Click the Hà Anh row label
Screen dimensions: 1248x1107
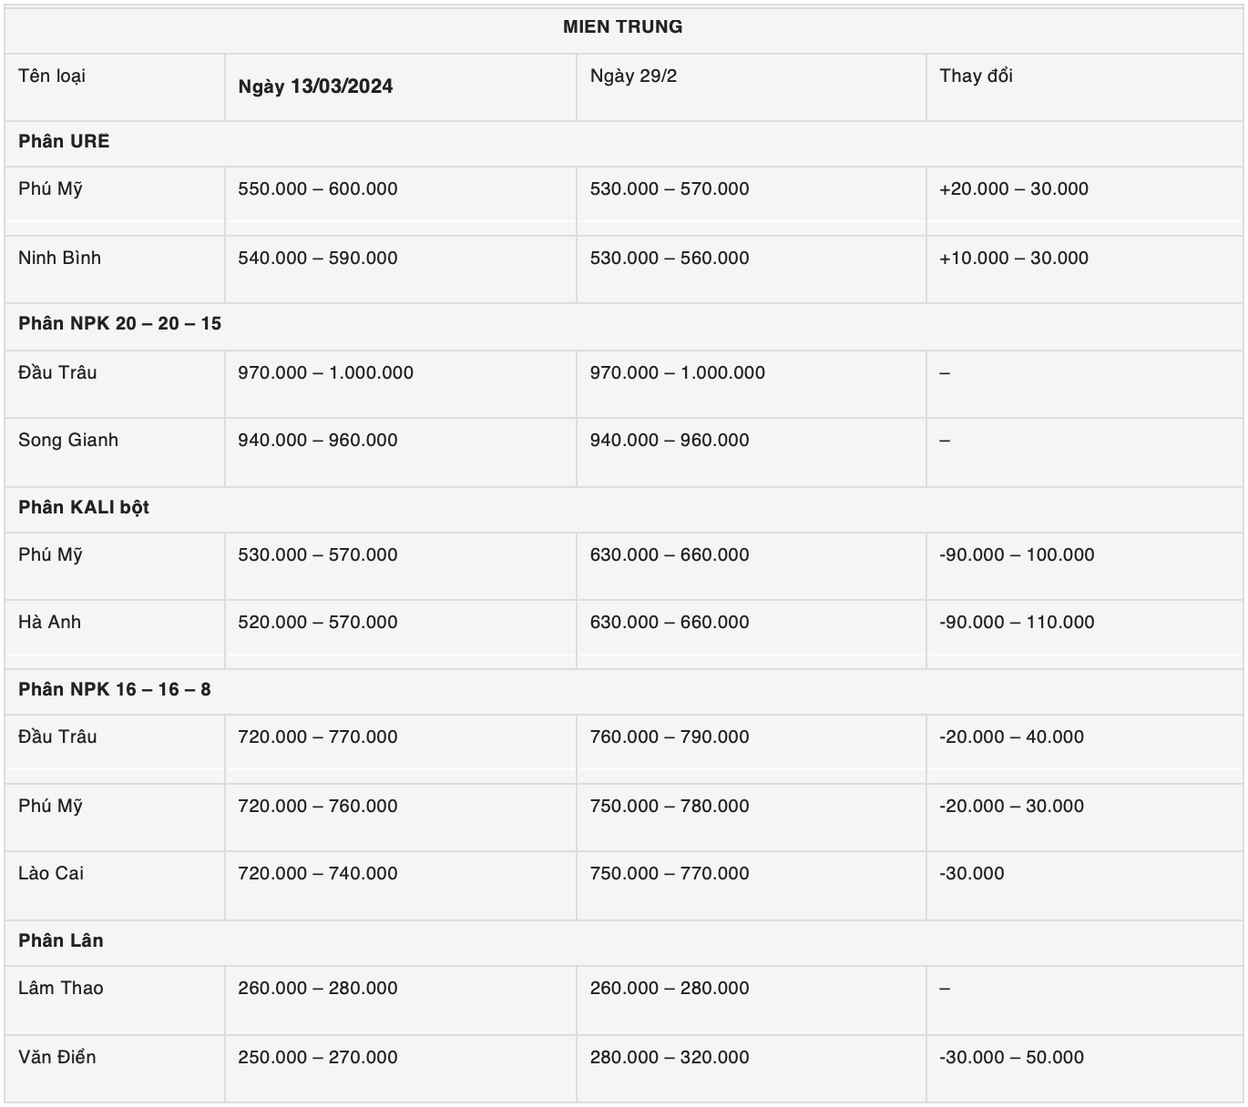tap(50, 623)
